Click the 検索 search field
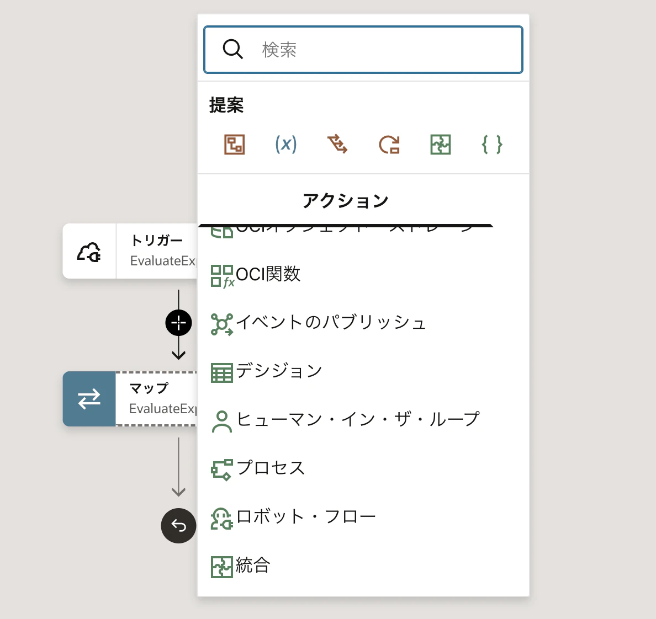 click(x=363, y=50)
